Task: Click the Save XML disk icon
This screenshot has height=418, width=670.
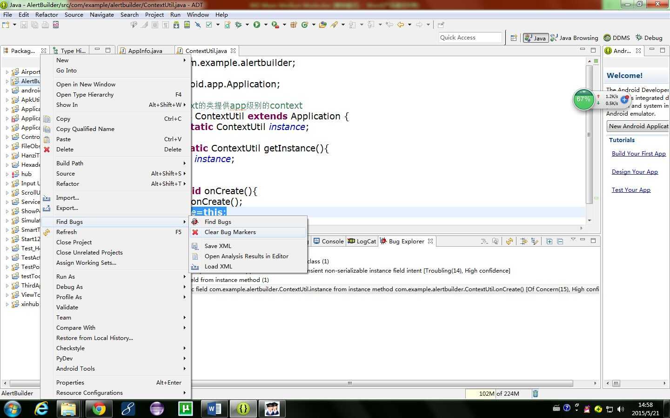Action: (x=195, y=246)
